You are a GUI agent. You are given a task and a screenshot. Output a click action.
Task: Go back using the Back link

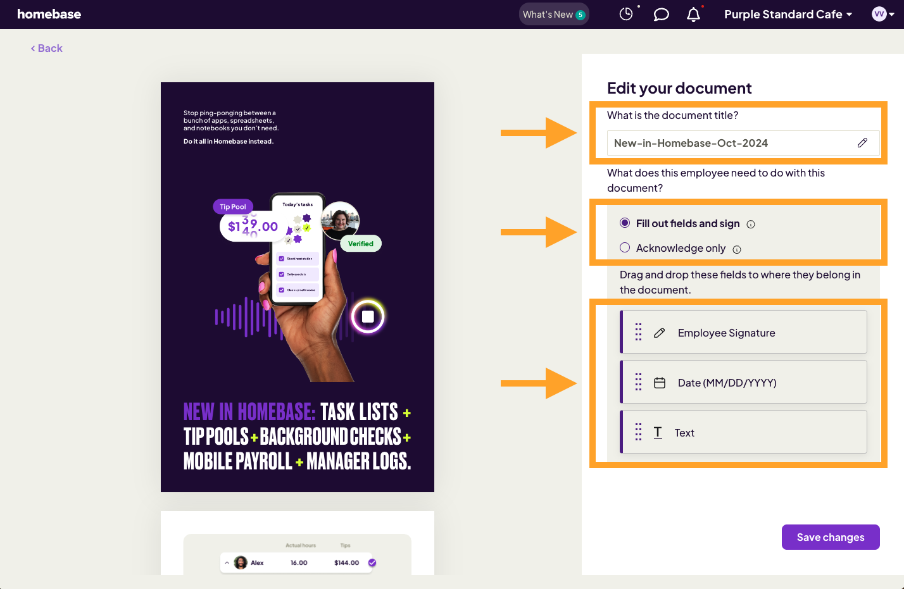click(47, 48)
